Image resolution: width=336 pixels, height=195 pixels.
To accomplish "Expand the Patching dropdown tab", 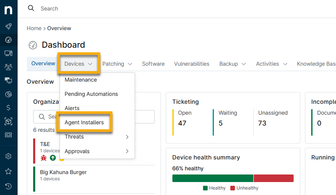I will pyautogui.click(x=117, y=64).
